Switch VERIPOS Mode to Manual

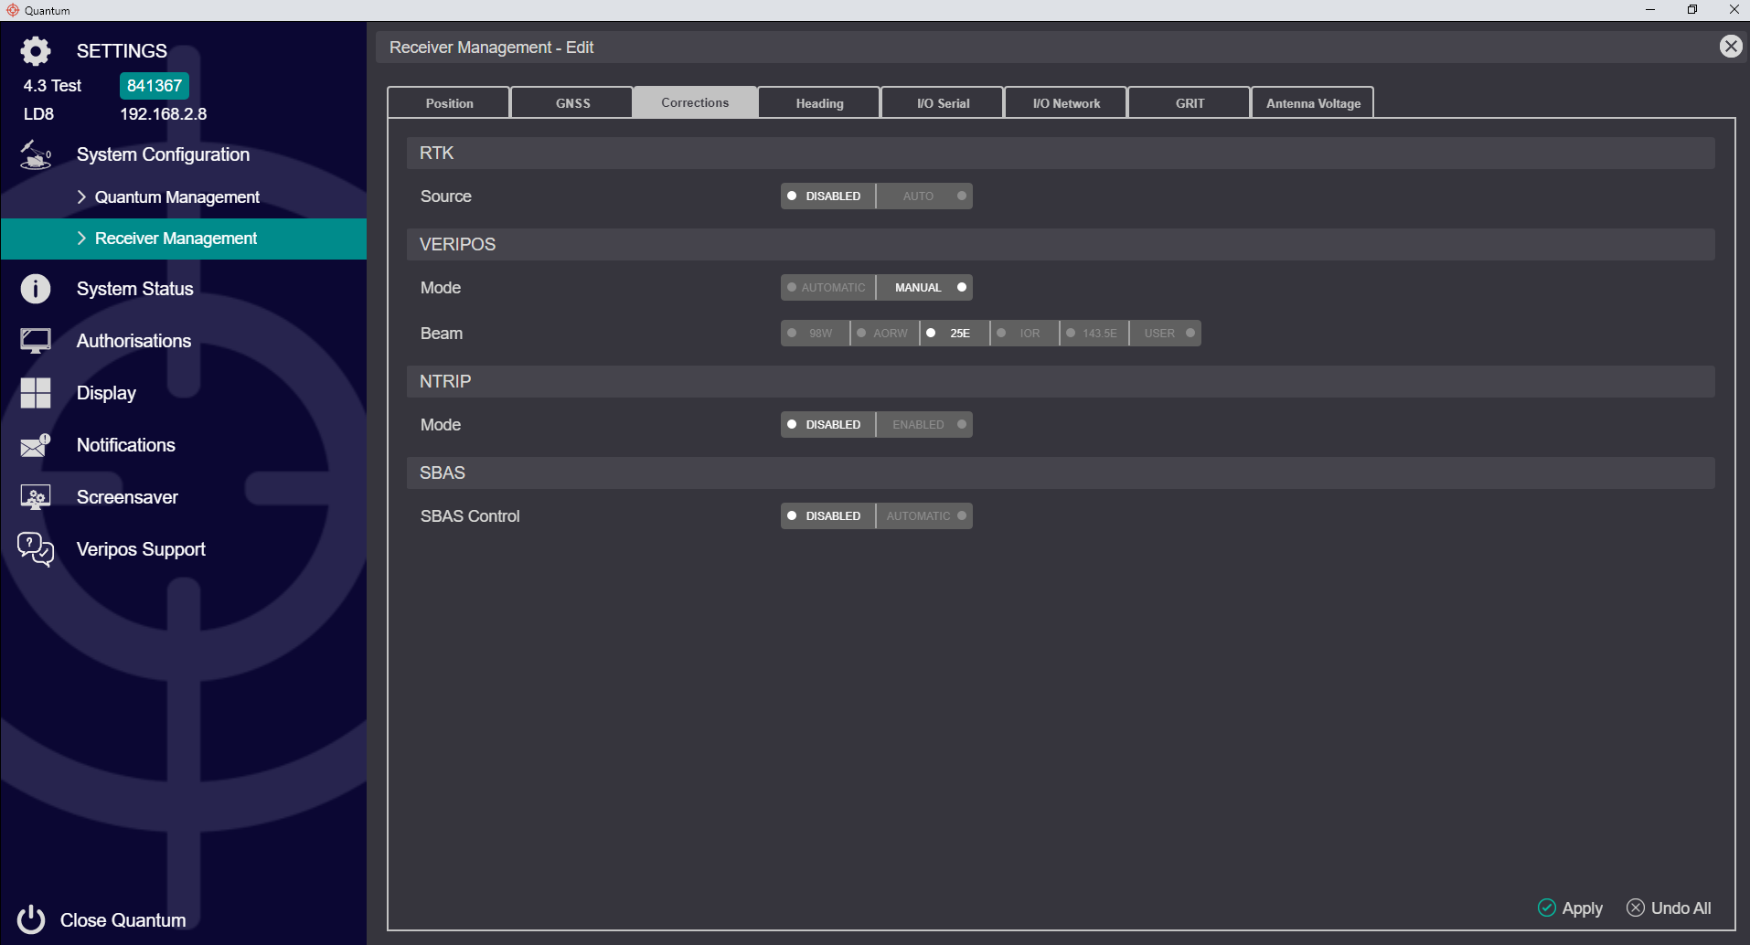[x=923, y=287]
